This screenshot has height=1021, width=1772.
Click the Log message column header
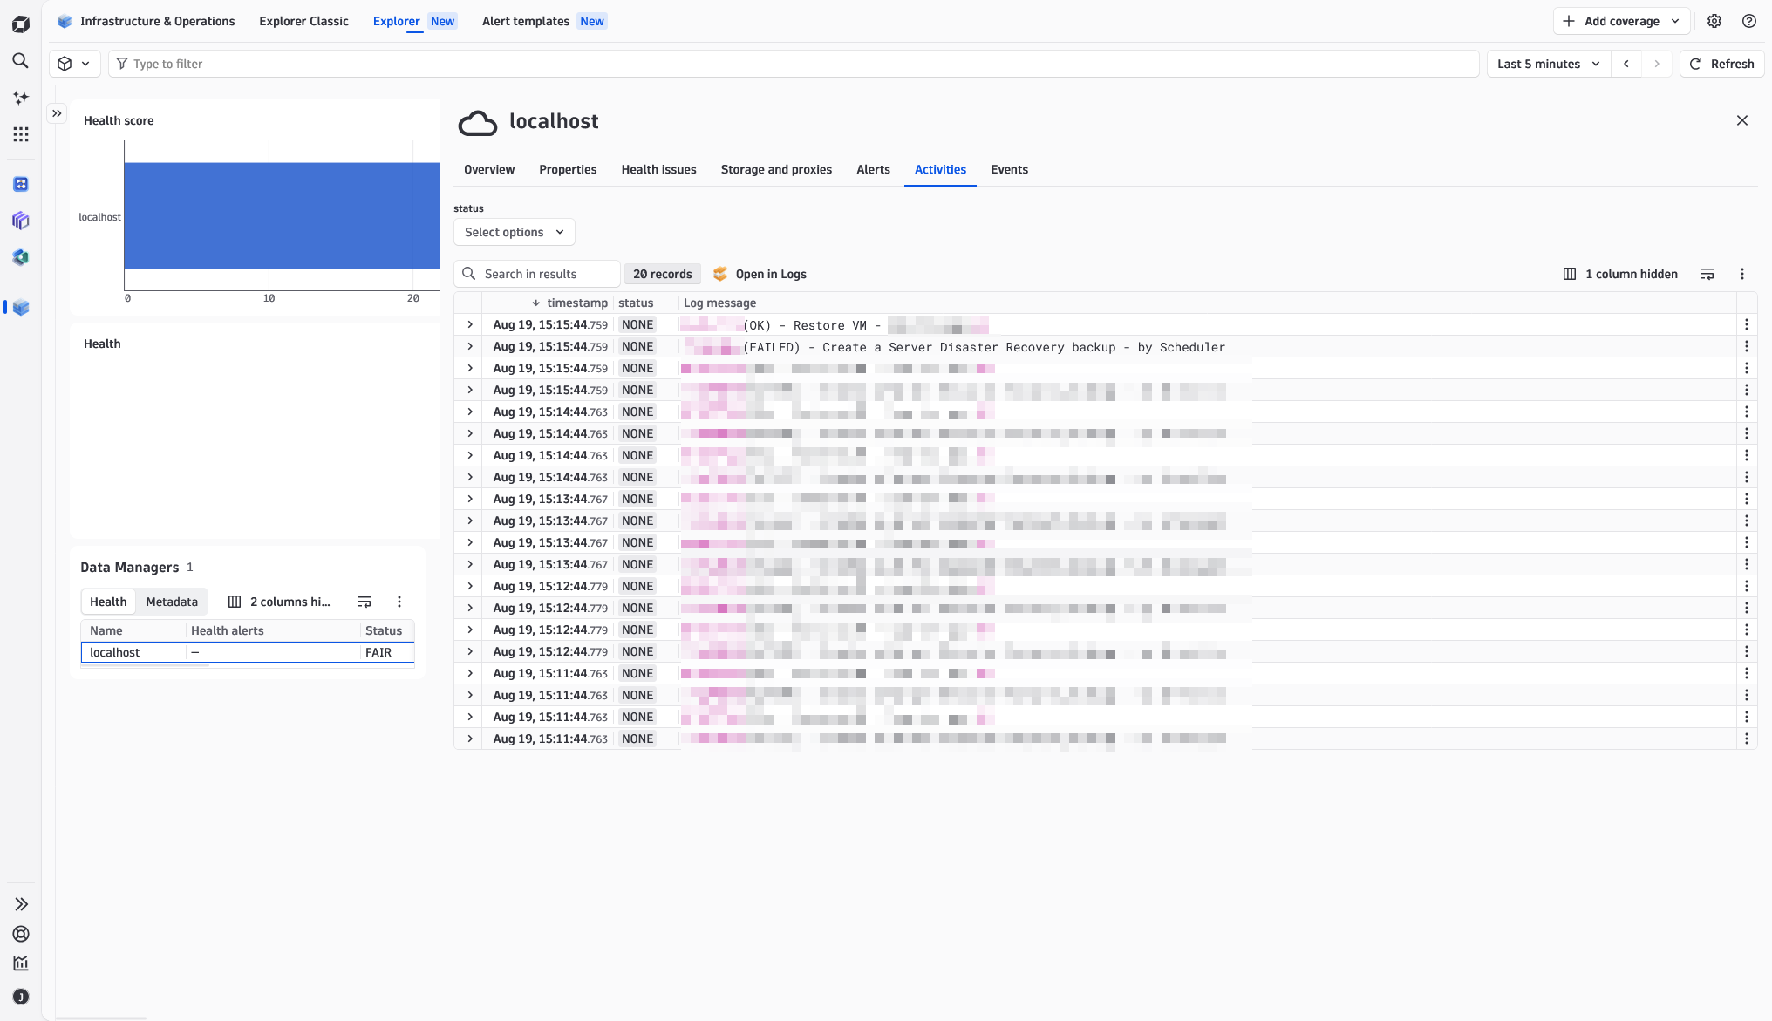(719, 303)
